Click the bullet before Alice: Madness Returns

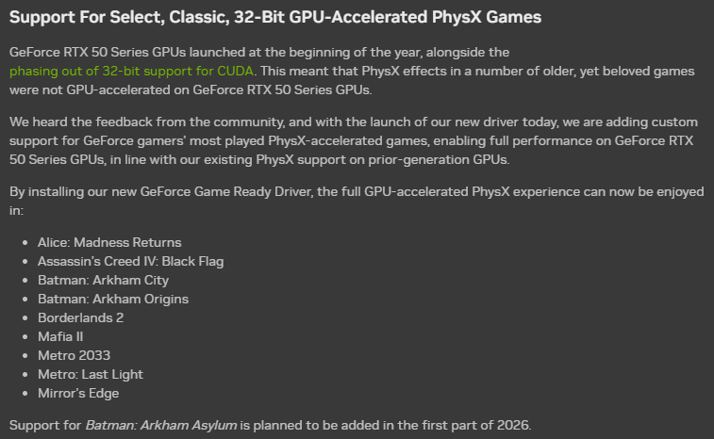[25, 243]
